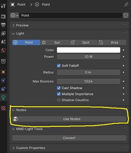Image resolution: width=131 pixels, height=153 pixels.
Task: Switch light type to Sun
Action: click(x=55, y=42)
